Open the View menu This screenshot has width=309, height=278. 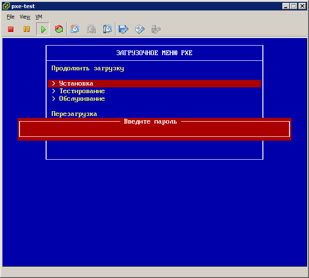[x=25, y=17]
